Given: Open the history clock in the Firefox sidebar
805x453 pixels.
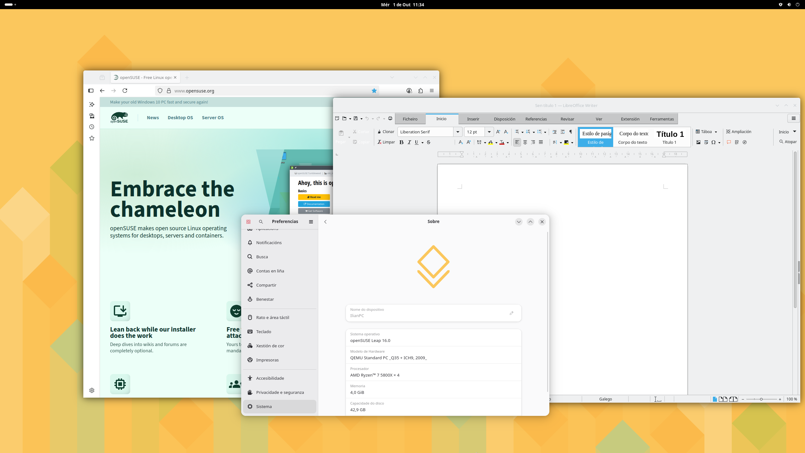Looking at the screenshot, I should coord(92,127).
